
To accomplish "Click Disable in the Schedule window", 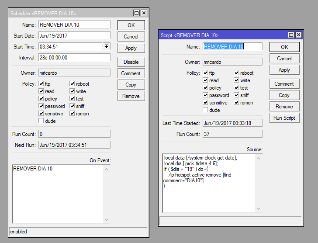I will coord(131,62).
